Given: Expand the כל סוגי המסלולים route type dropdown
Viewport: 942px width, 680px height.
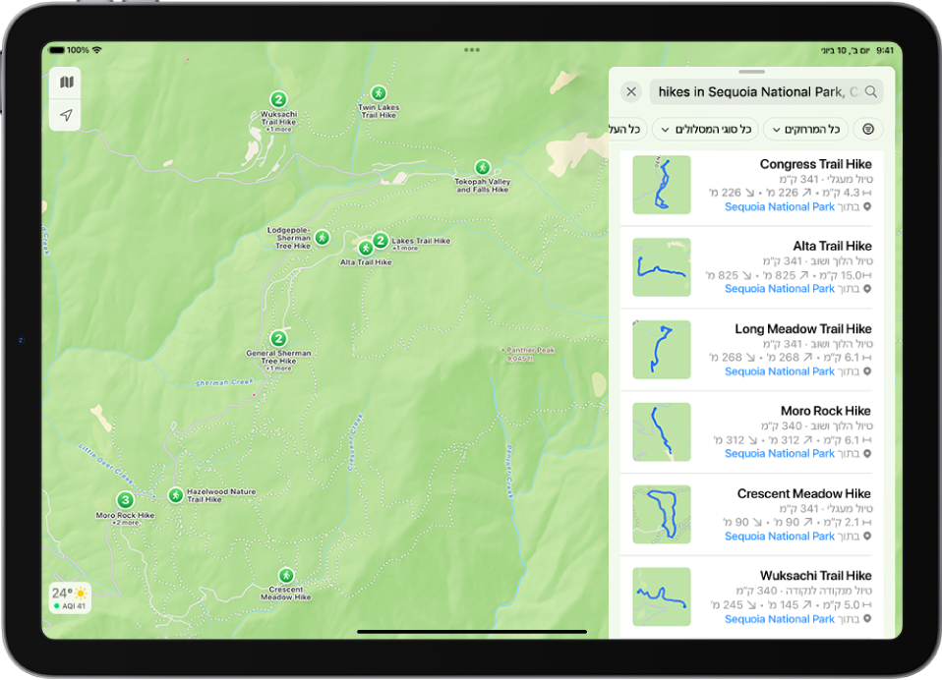Looking at the screenshot, I should coord(705,129).
